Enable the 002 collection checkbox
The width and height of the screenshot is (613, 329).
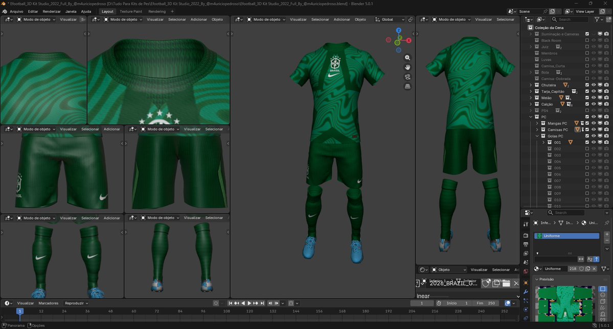pos(587,149)
